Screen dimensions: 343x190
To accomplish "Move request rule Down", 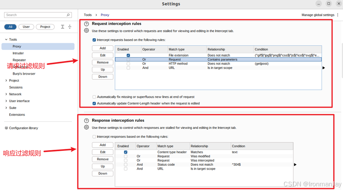I will [x=103, y=77].
